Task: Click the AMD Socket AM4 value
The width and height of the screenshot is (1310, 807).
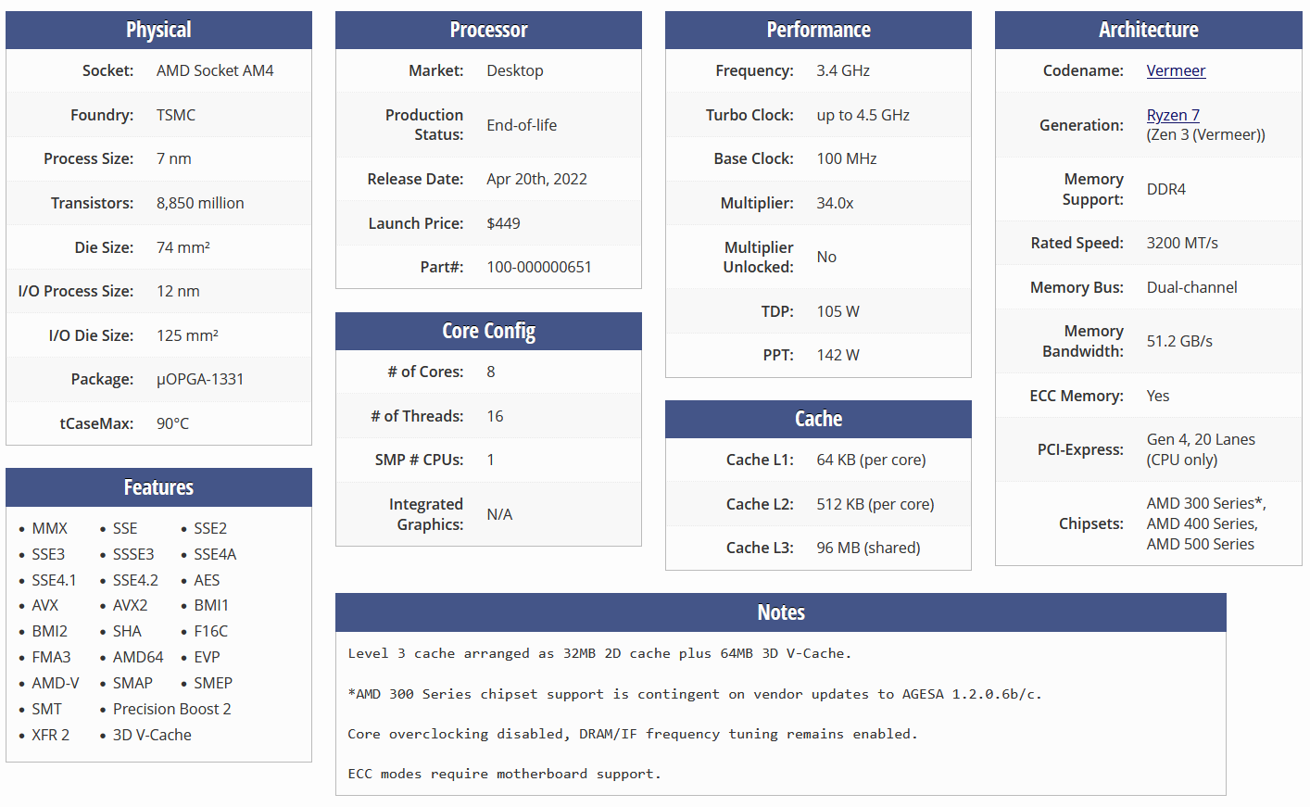Action: 215,70
